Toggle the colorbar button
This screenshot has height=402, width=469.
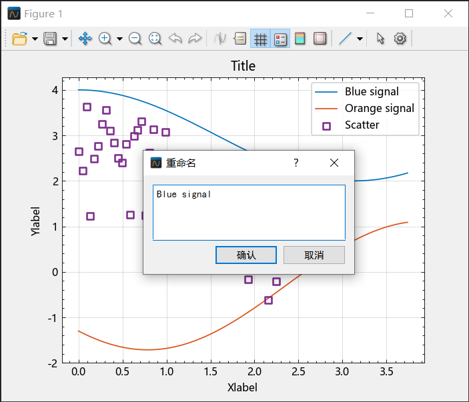(300, 39)
